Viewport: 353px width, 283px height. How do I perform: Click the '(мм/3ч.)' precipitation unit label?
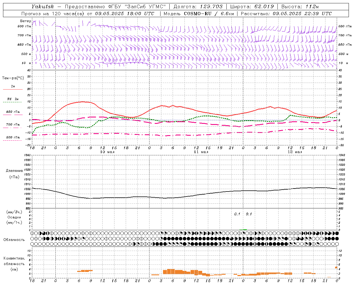[14, 212]
